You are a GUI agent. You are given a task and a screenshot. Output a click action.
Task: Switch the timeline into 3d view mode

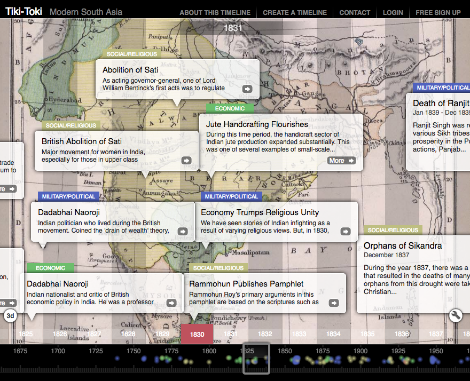pos(10,316)
